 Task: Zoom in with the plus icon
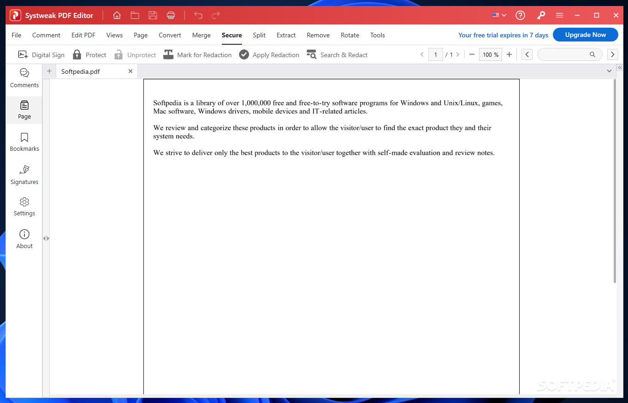(x=509, y=54)
